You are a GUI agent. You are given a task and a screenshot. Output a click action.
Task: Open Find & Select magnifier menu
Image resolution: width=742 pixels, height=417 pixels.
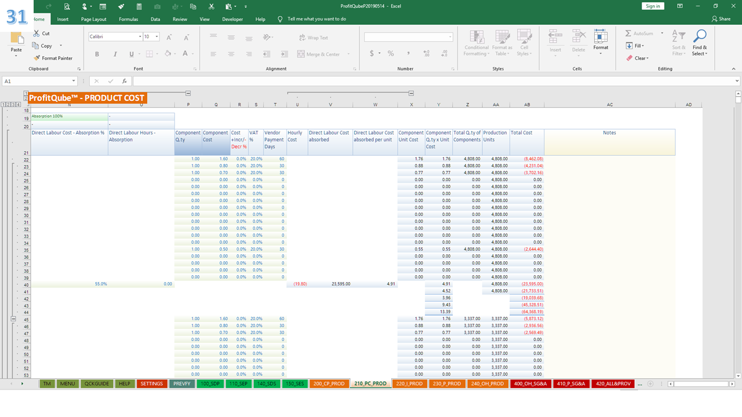coord(699,43)
